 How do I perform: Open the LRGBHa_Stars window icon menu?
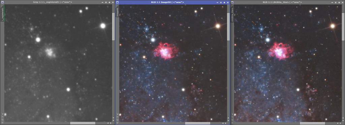[232, 2]
